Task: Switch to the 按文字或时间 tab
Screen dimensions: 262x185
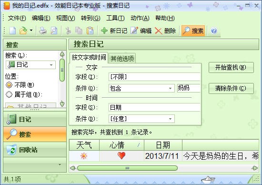Action: tap(89, 58)
